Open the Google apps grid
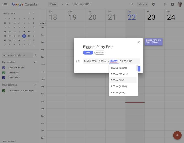Screen dimensions: 184x143 coord(165,4)
